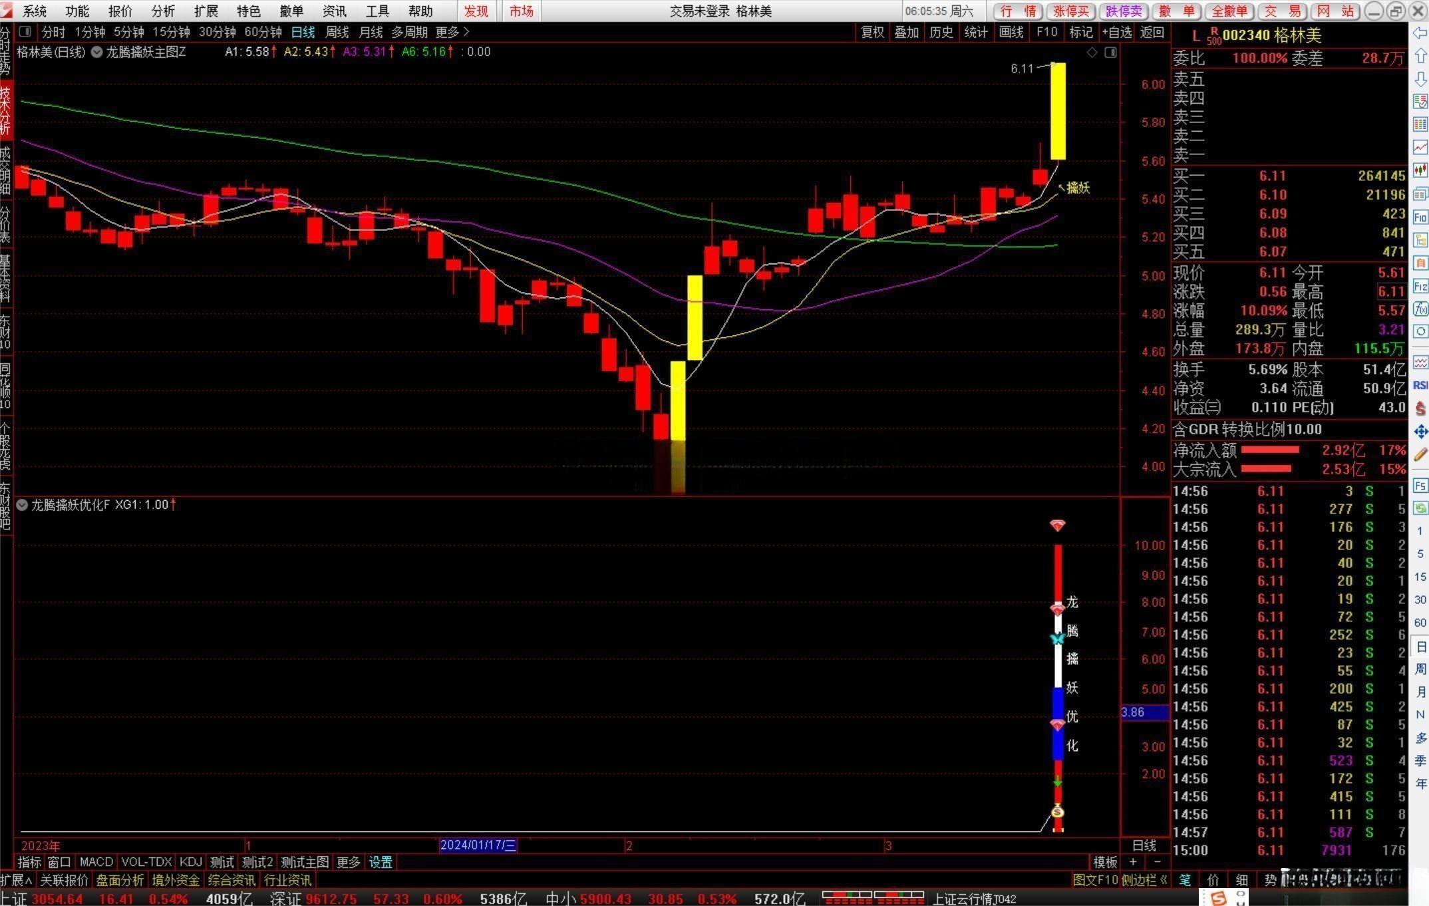Click the candlestick chart icon in right sidebar
Image resolution: width=1429 pixels, height=906 pixels.
coord(1420,170)
